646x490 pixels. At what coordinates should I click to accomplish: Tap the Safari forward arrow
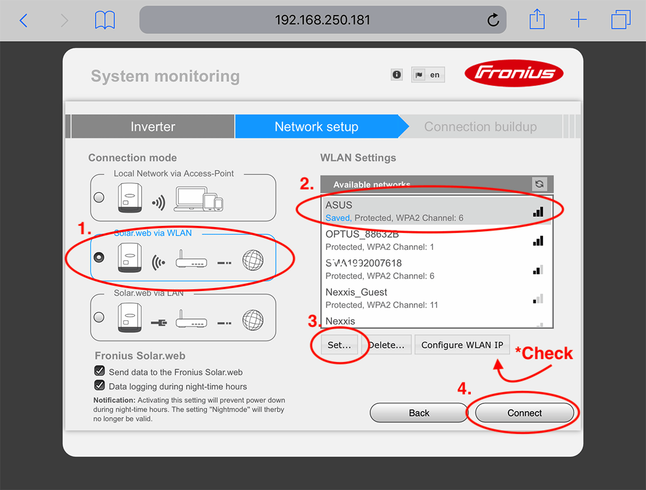coord(64,20)
